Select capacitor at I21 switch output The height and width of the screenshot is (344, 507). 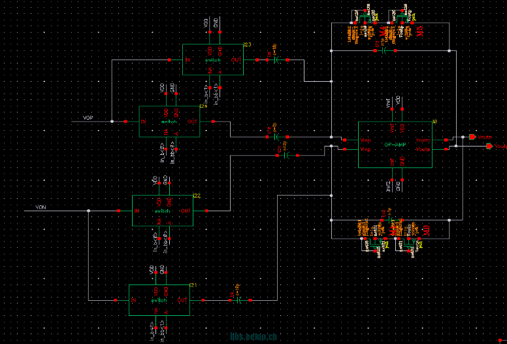click(240, 300)
